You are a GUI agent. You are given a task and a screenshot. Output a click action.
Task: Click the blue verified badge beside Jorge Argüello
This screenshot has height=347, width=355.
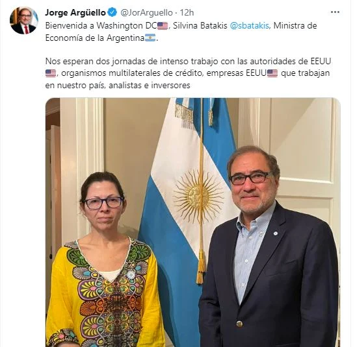point(112,12)
